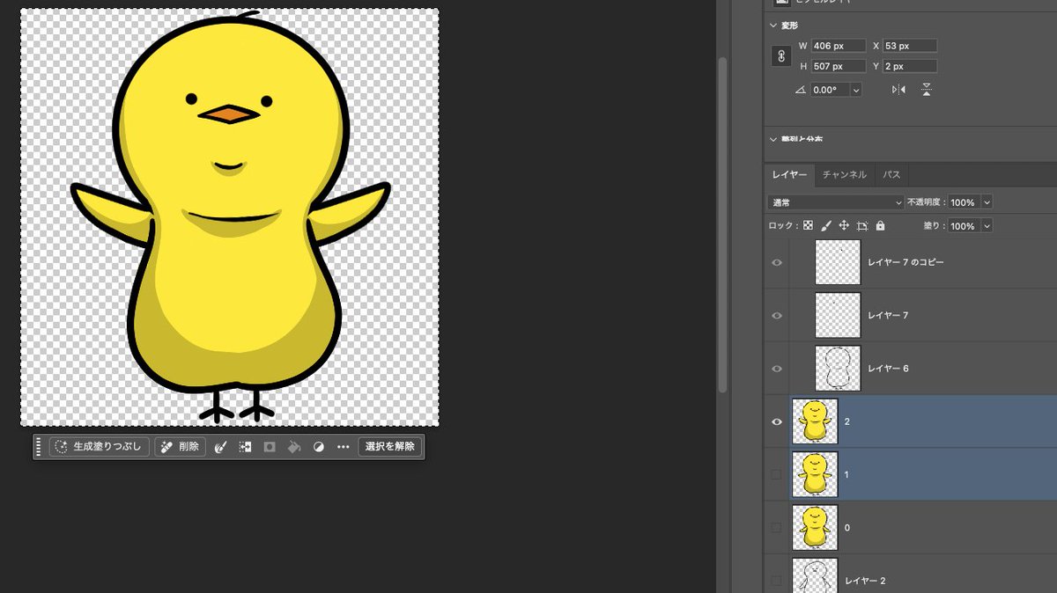The height and width of the screenshot is (593, 1057).
Task: Flip horizontally using the transform icon
Action: click(x=898, y=90)
